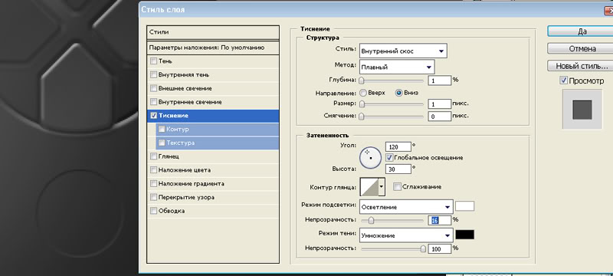
Task: Uncheck the Просмотр preview checkbox
Action: (x=563, y=80)
